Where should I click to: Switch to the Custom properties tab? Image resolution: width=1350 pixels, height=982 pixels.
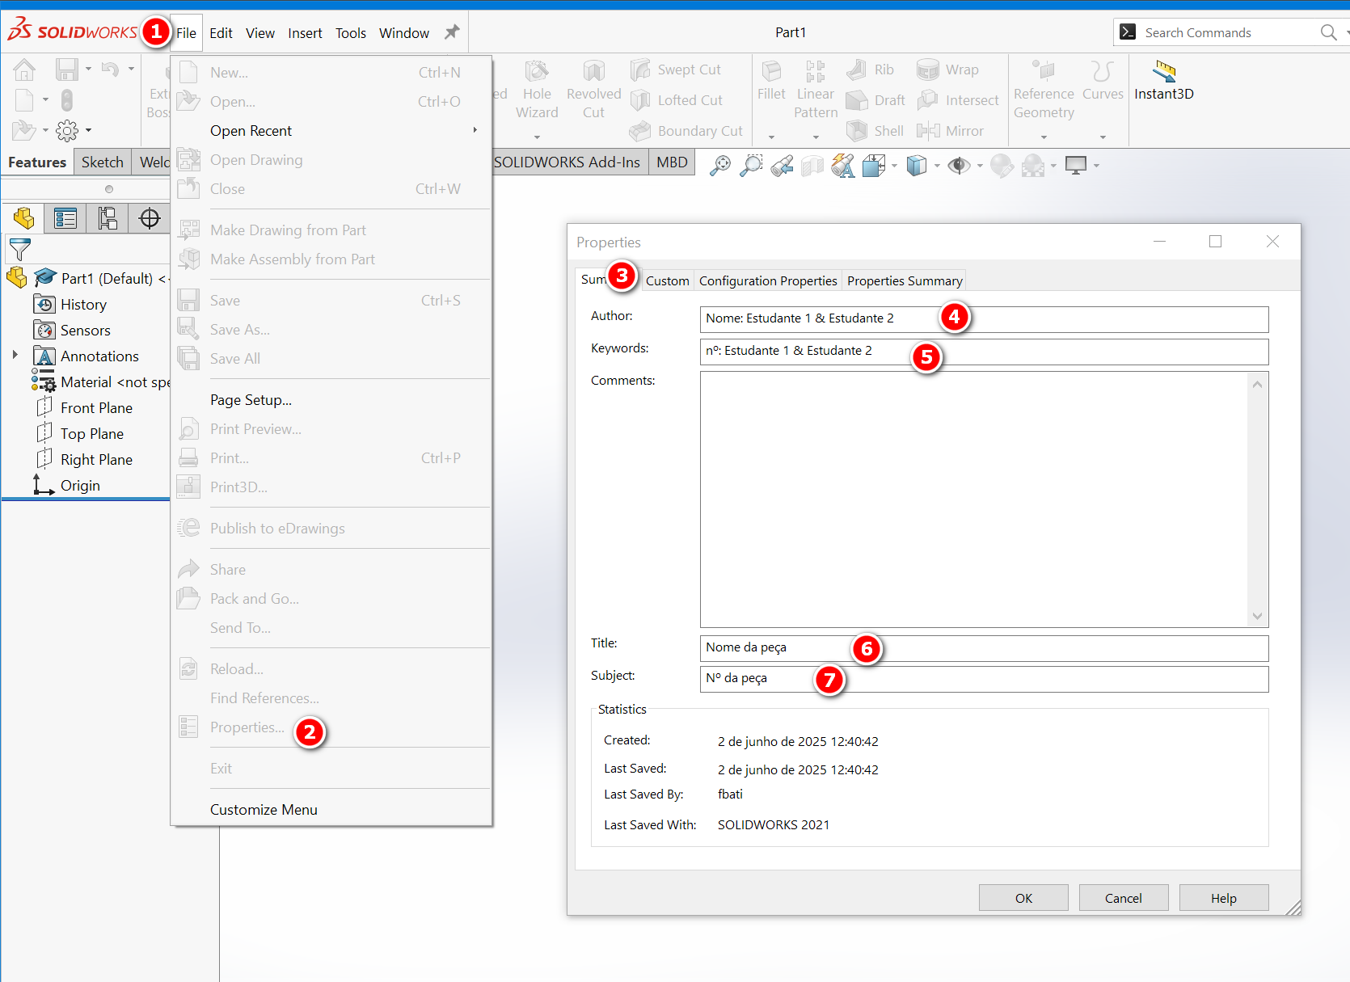[x=667, y=280]
